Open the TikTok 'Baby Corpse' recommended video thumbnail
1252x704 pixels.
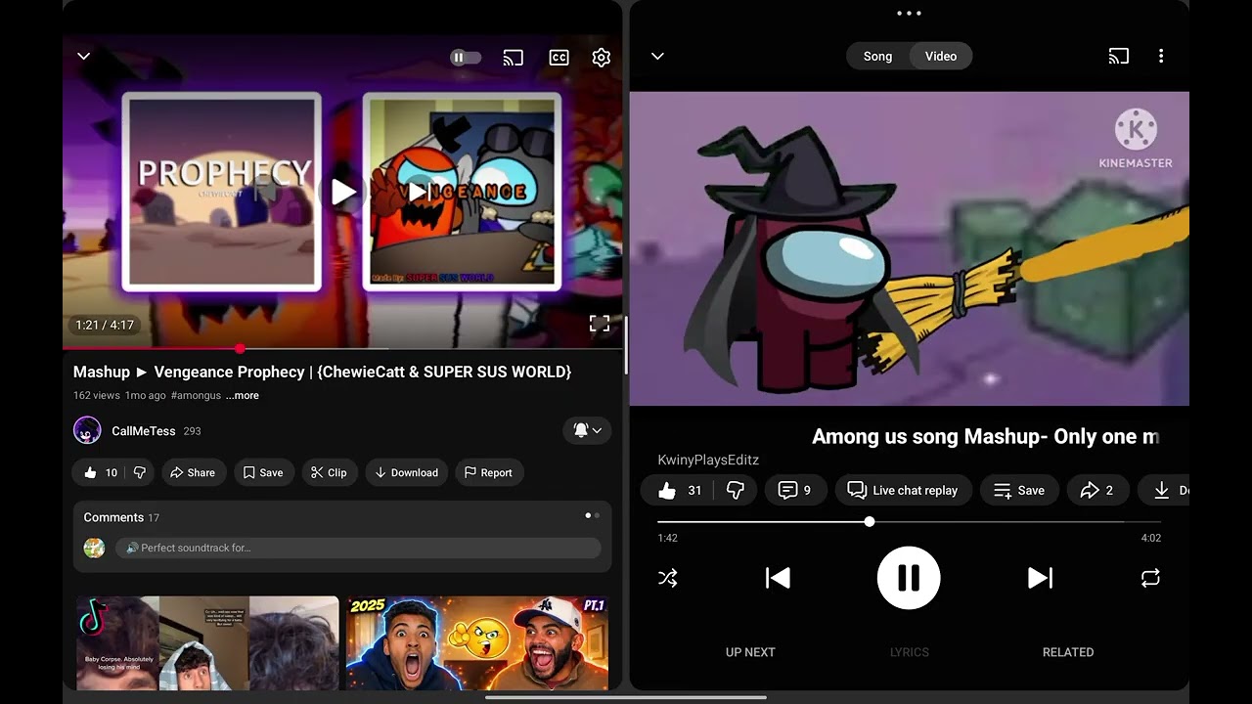point(208,643)
